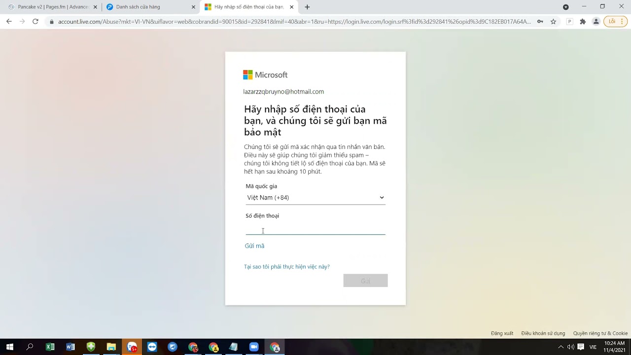Open Excel from the taskbar
Screen dimensions: 631x355
pyautogui.click(x=50, y=347)
